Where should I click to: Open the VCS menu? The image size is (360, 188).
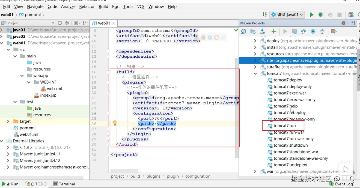pyautogui.click(x=141, y=6)
